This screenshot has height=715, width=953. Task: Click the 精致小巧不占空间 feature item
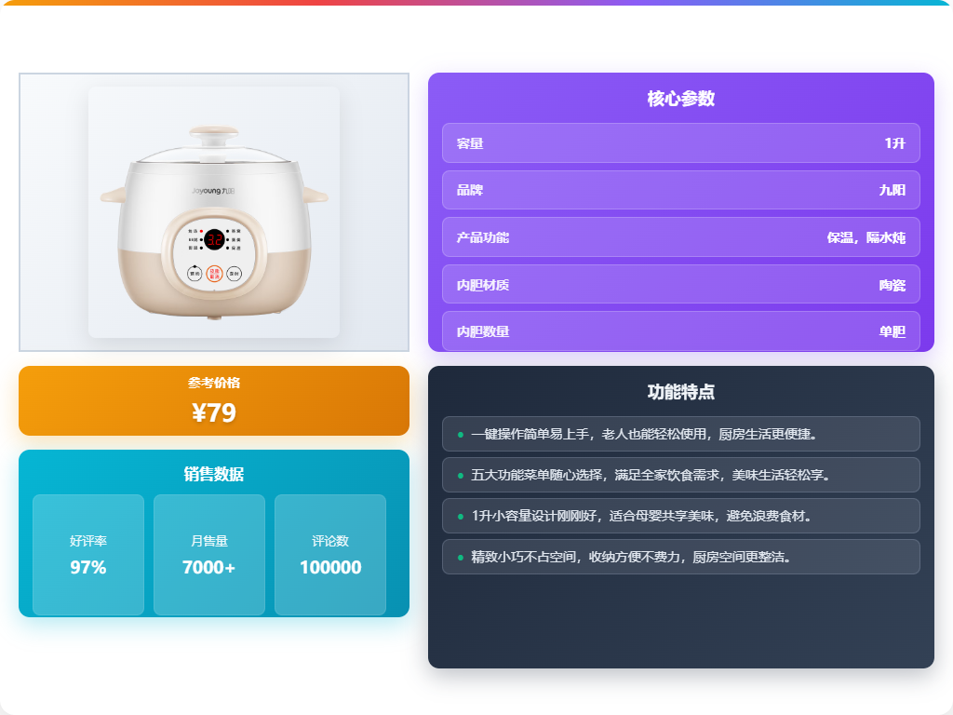[x=680, y=557]
